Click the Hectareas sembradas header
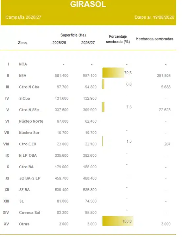This screenshot has height=237, width=182. click(155, 39)
